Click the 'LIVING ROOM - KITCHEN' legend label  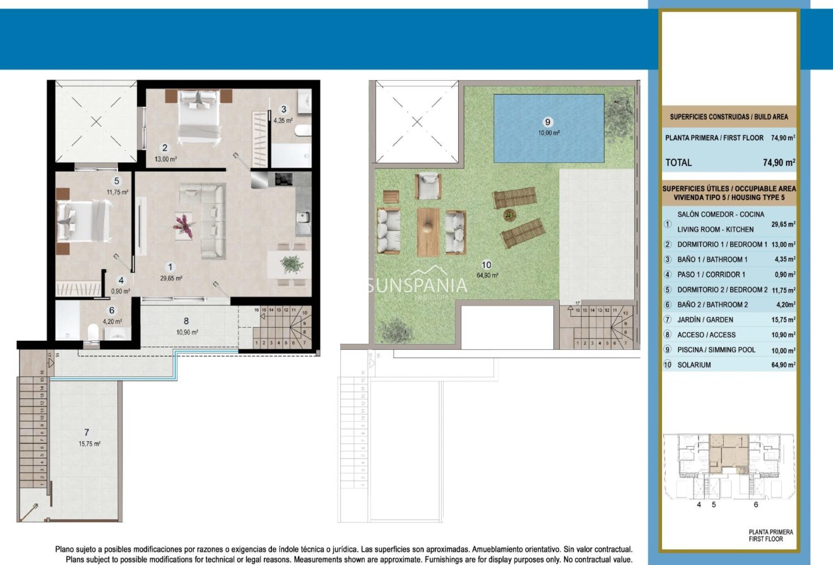(716, 230)
